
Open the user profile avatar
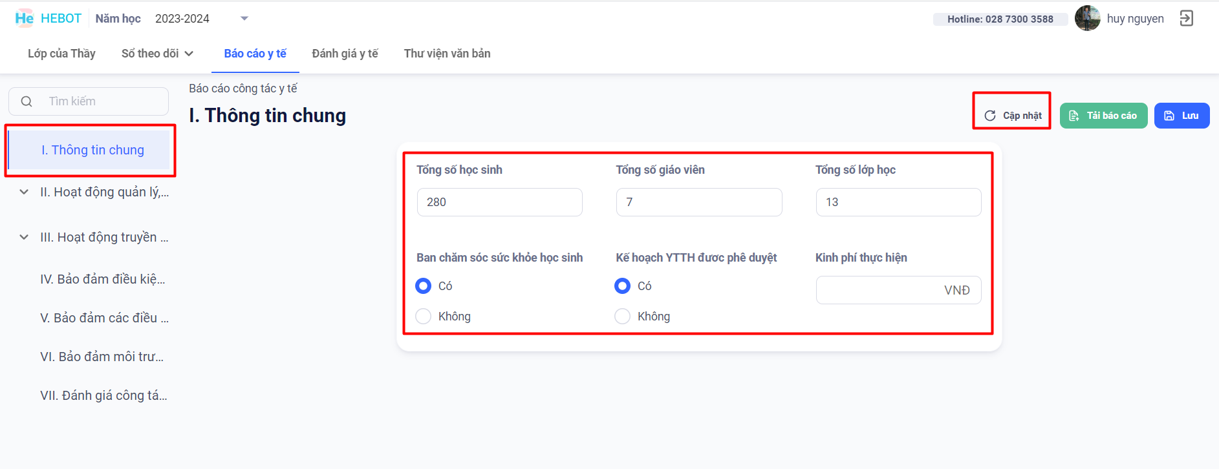(x=1087, y=18)
